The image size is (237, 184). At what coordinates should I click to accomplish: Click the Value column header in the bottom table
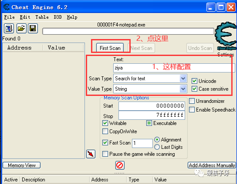(x=194, y=180)
